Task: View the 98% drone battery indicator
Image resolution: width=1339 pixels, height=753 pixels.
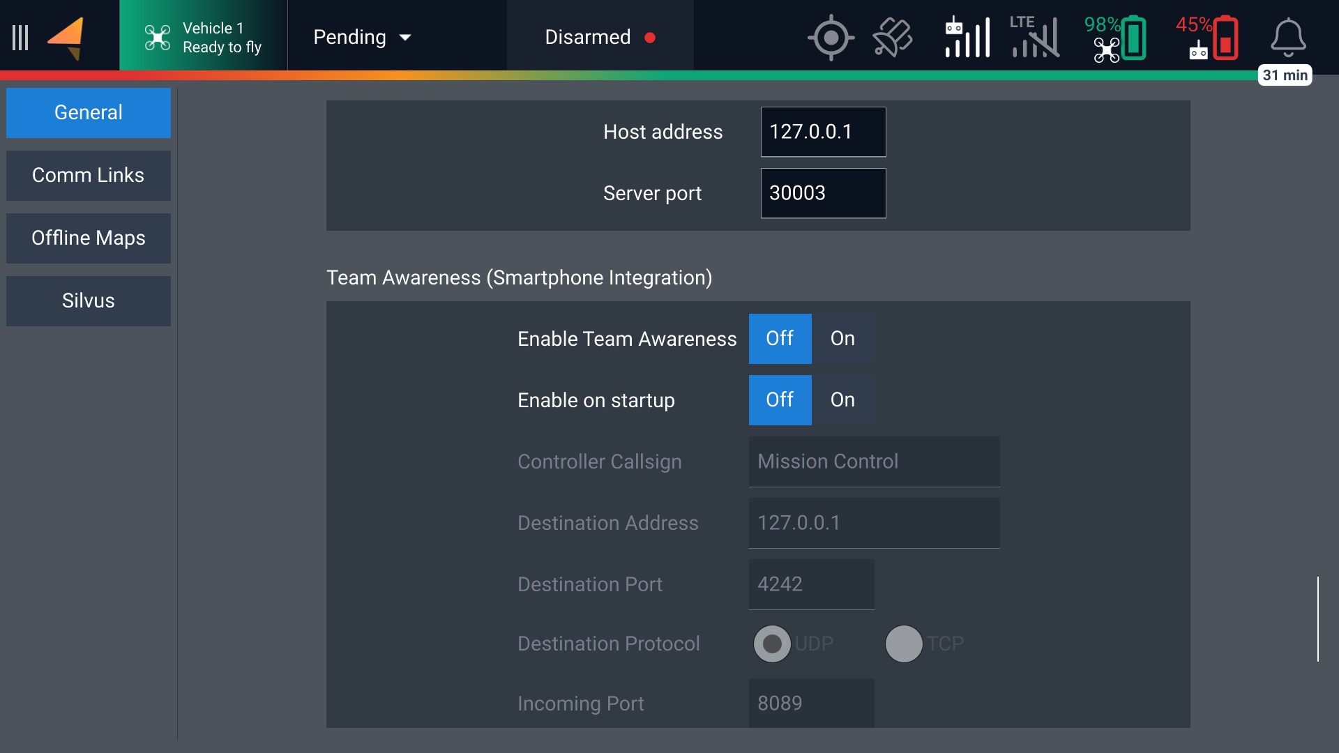Action: pos(1116,38)
